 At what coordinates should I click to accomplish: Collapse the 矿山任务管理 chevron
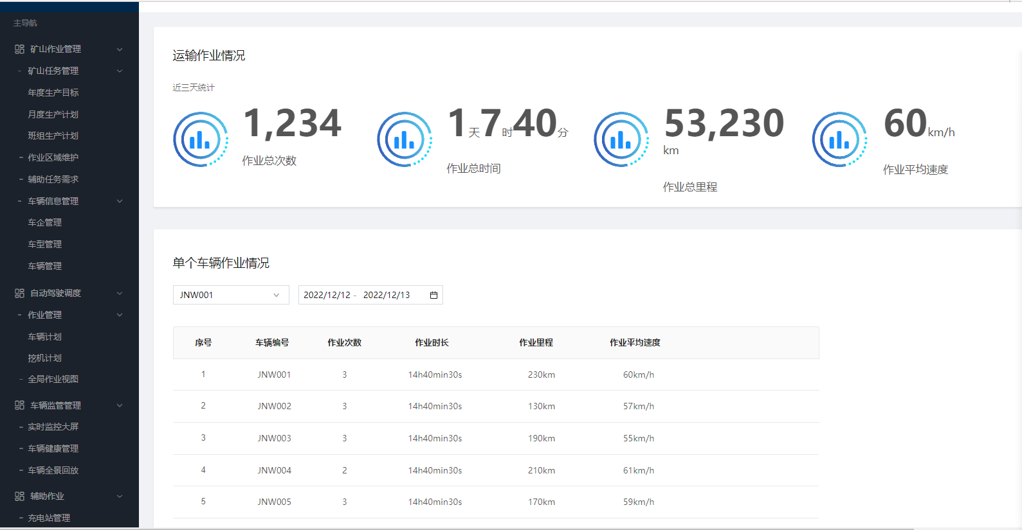(120, 71)
